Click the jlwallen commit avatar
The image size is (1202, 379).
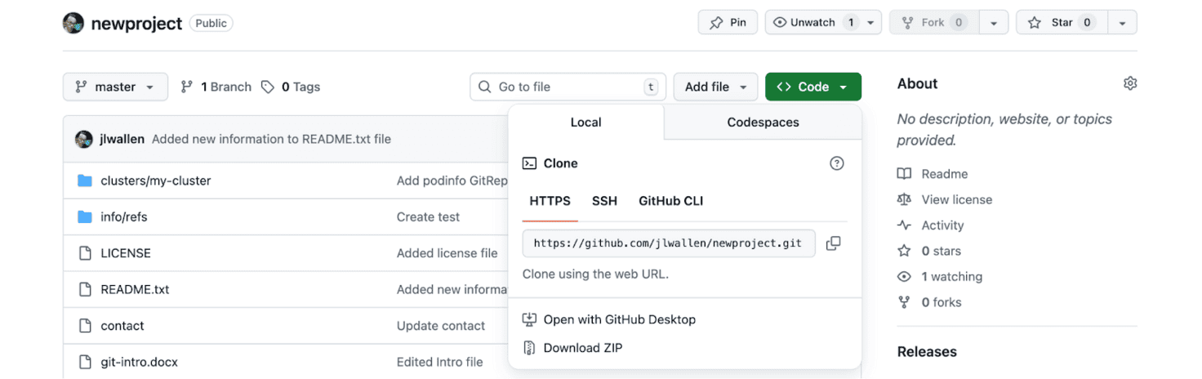pyautogui.click(x=84, y=139)
